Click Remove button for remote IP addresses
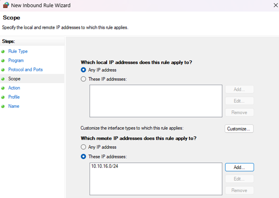 pos(239,191)
